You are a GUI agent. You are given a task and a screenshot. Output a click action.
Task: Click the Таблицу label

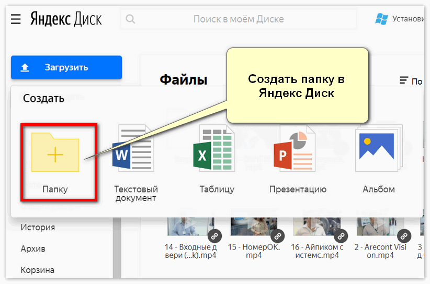pyautogui.click(x=217, y=190)
